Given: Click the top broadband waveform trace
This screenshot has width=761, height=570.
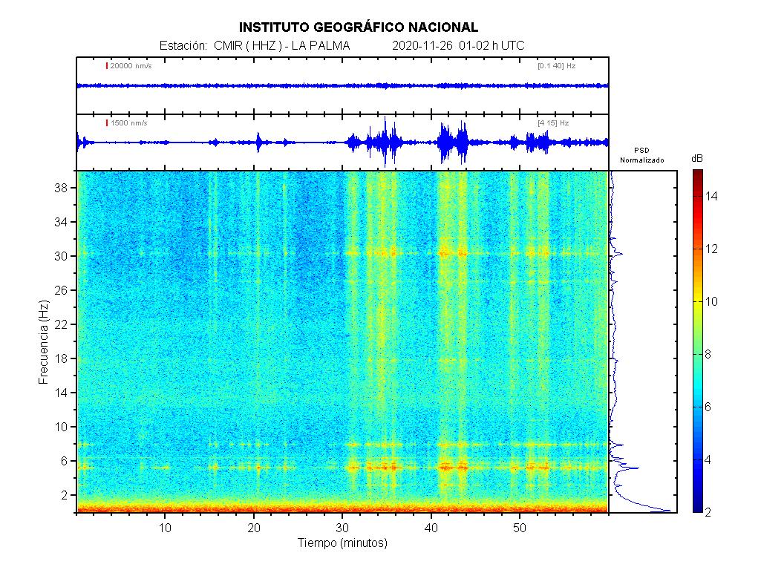Looking at the screenshot, I should pos(342,86).
